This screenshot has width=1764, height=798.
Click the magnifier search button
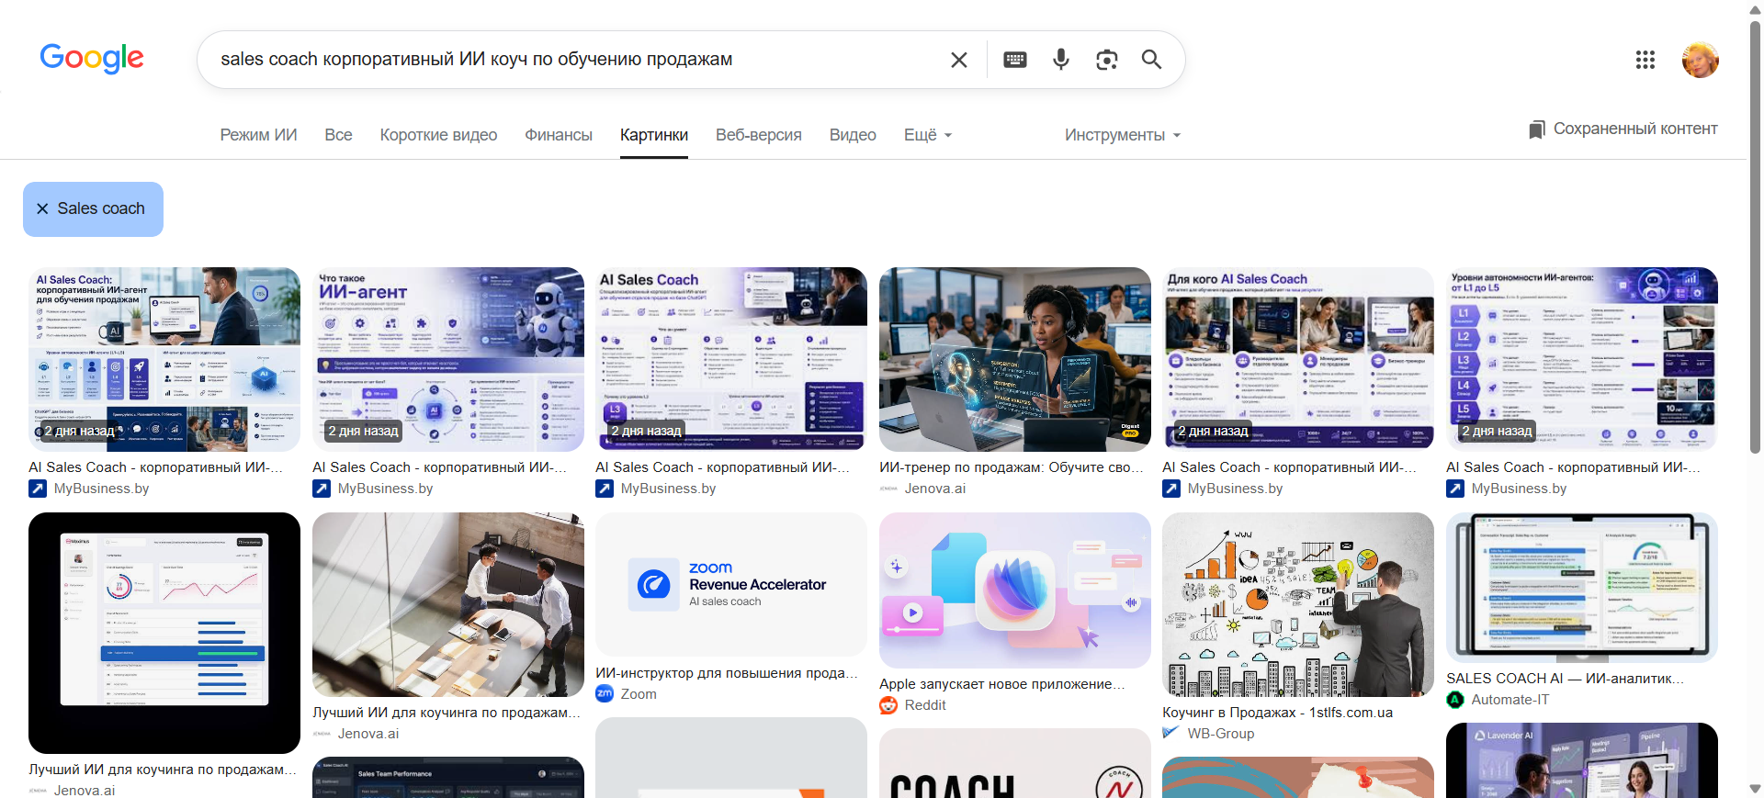[1151, 60]
